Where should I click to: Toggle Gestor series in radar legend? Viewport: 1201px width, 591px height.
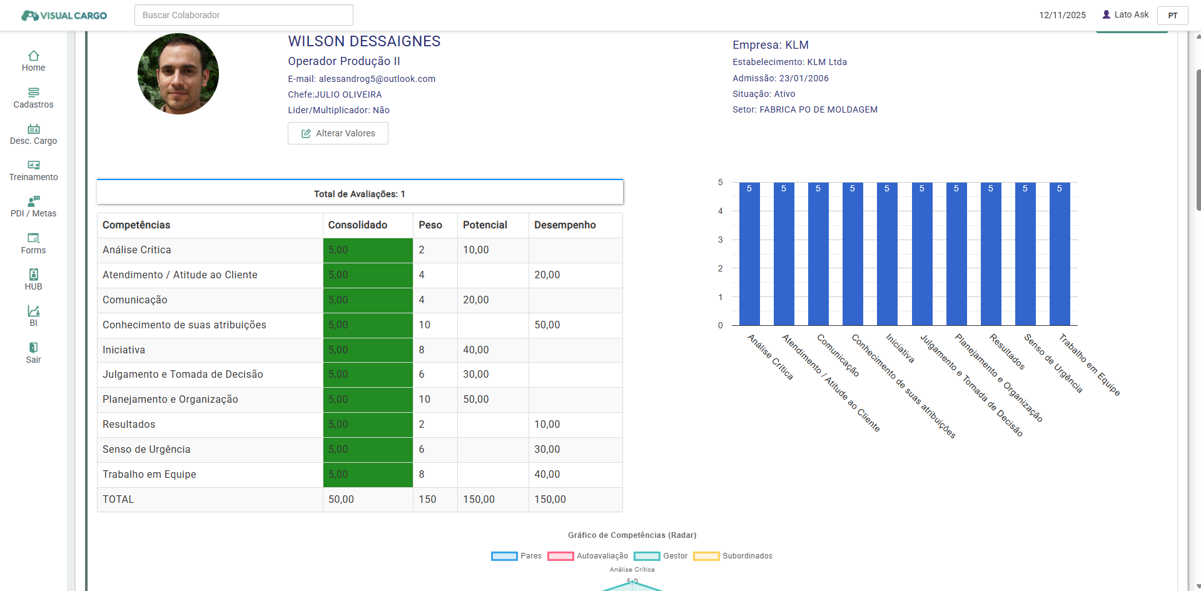tap(647, 556)
